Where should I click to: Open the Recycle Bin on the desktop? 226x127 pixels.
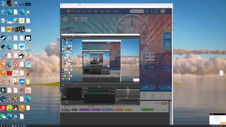coord(3,21)
